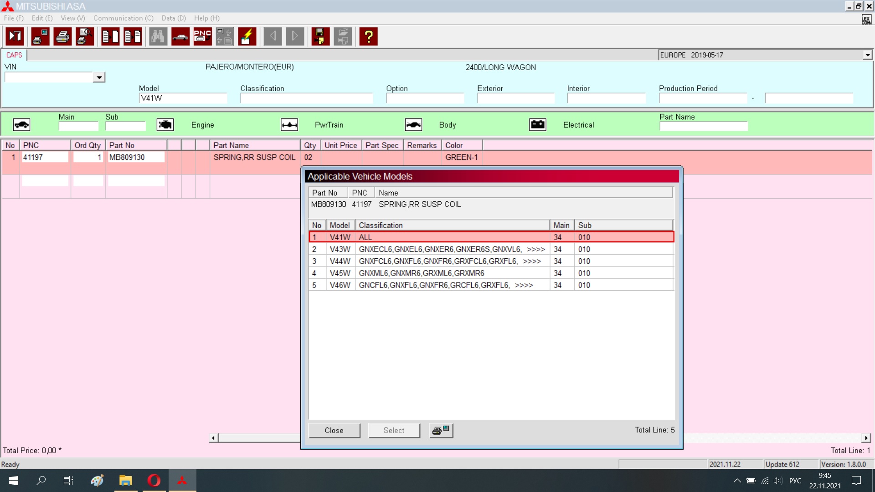875x492 pixels.
Task: Click the Engine category icon
Action: [165, 125]
